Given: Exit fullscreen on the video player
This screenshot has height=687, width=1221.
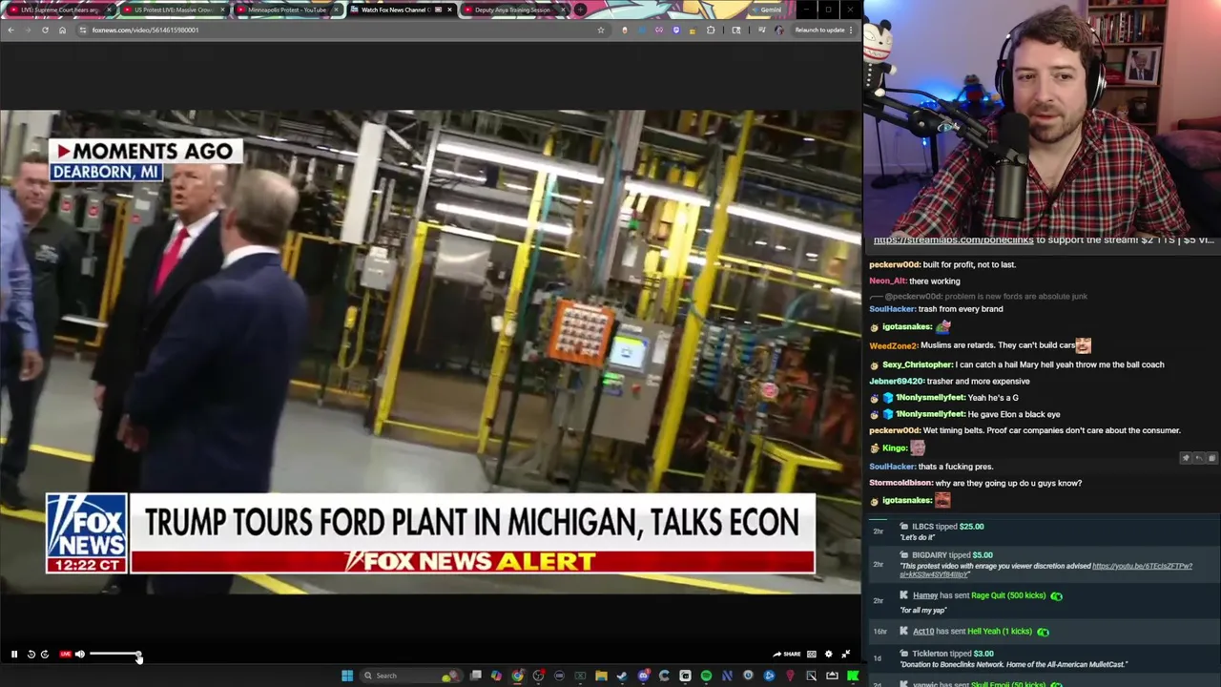Looking at the screenshot, I should pyautogui.click(x=846, y=655).
